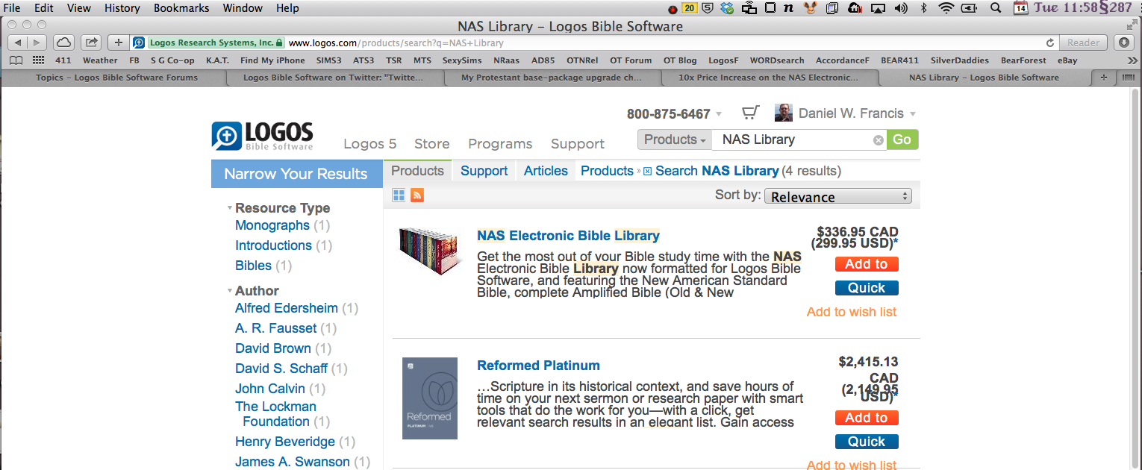1142x470 pixels.
Task: Go forward with Safari's forward arrow
Action: [37, 43]
